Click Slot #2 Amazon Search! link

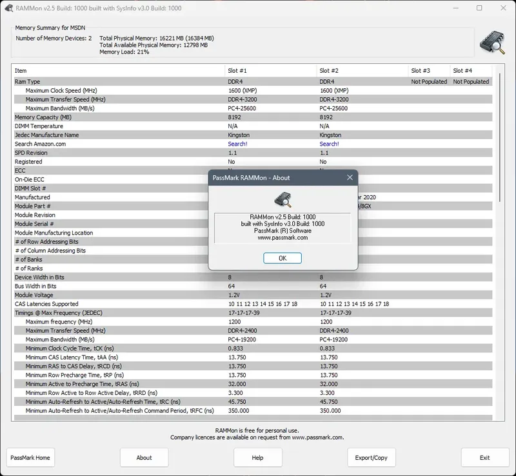(329, 144)
